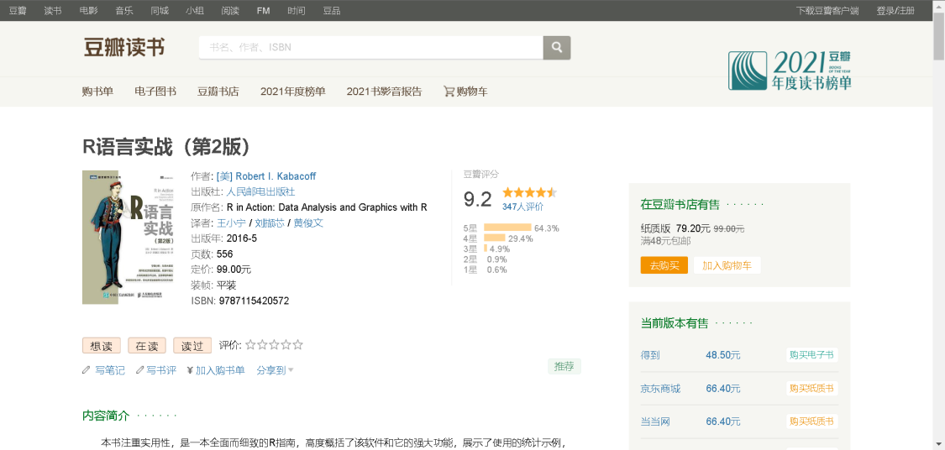Click the R语言实战 book cover thumbnail
This screenshot has width=945, height=450.
click(128, 238)
